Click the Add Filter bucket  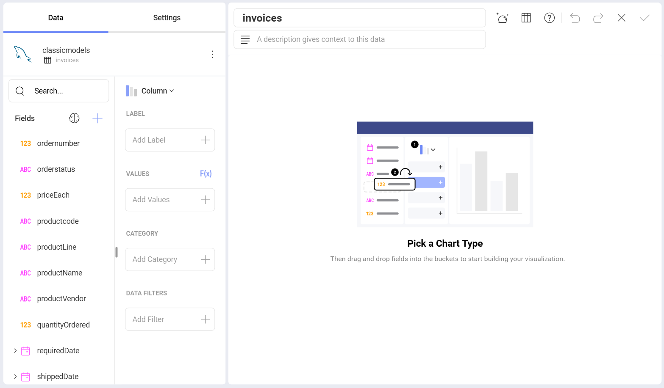click(170, 319)
